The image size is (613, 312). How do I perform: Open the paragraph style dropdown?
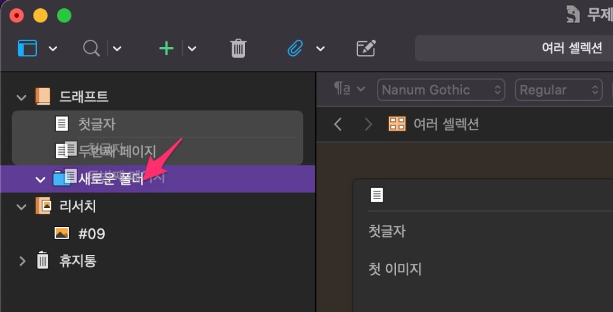click(349, 89)
